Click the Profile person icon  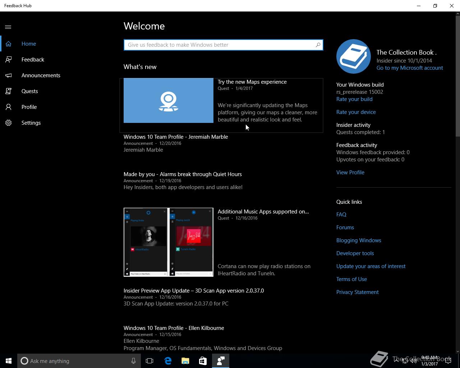pyautogui.click(x=8, y=107)
